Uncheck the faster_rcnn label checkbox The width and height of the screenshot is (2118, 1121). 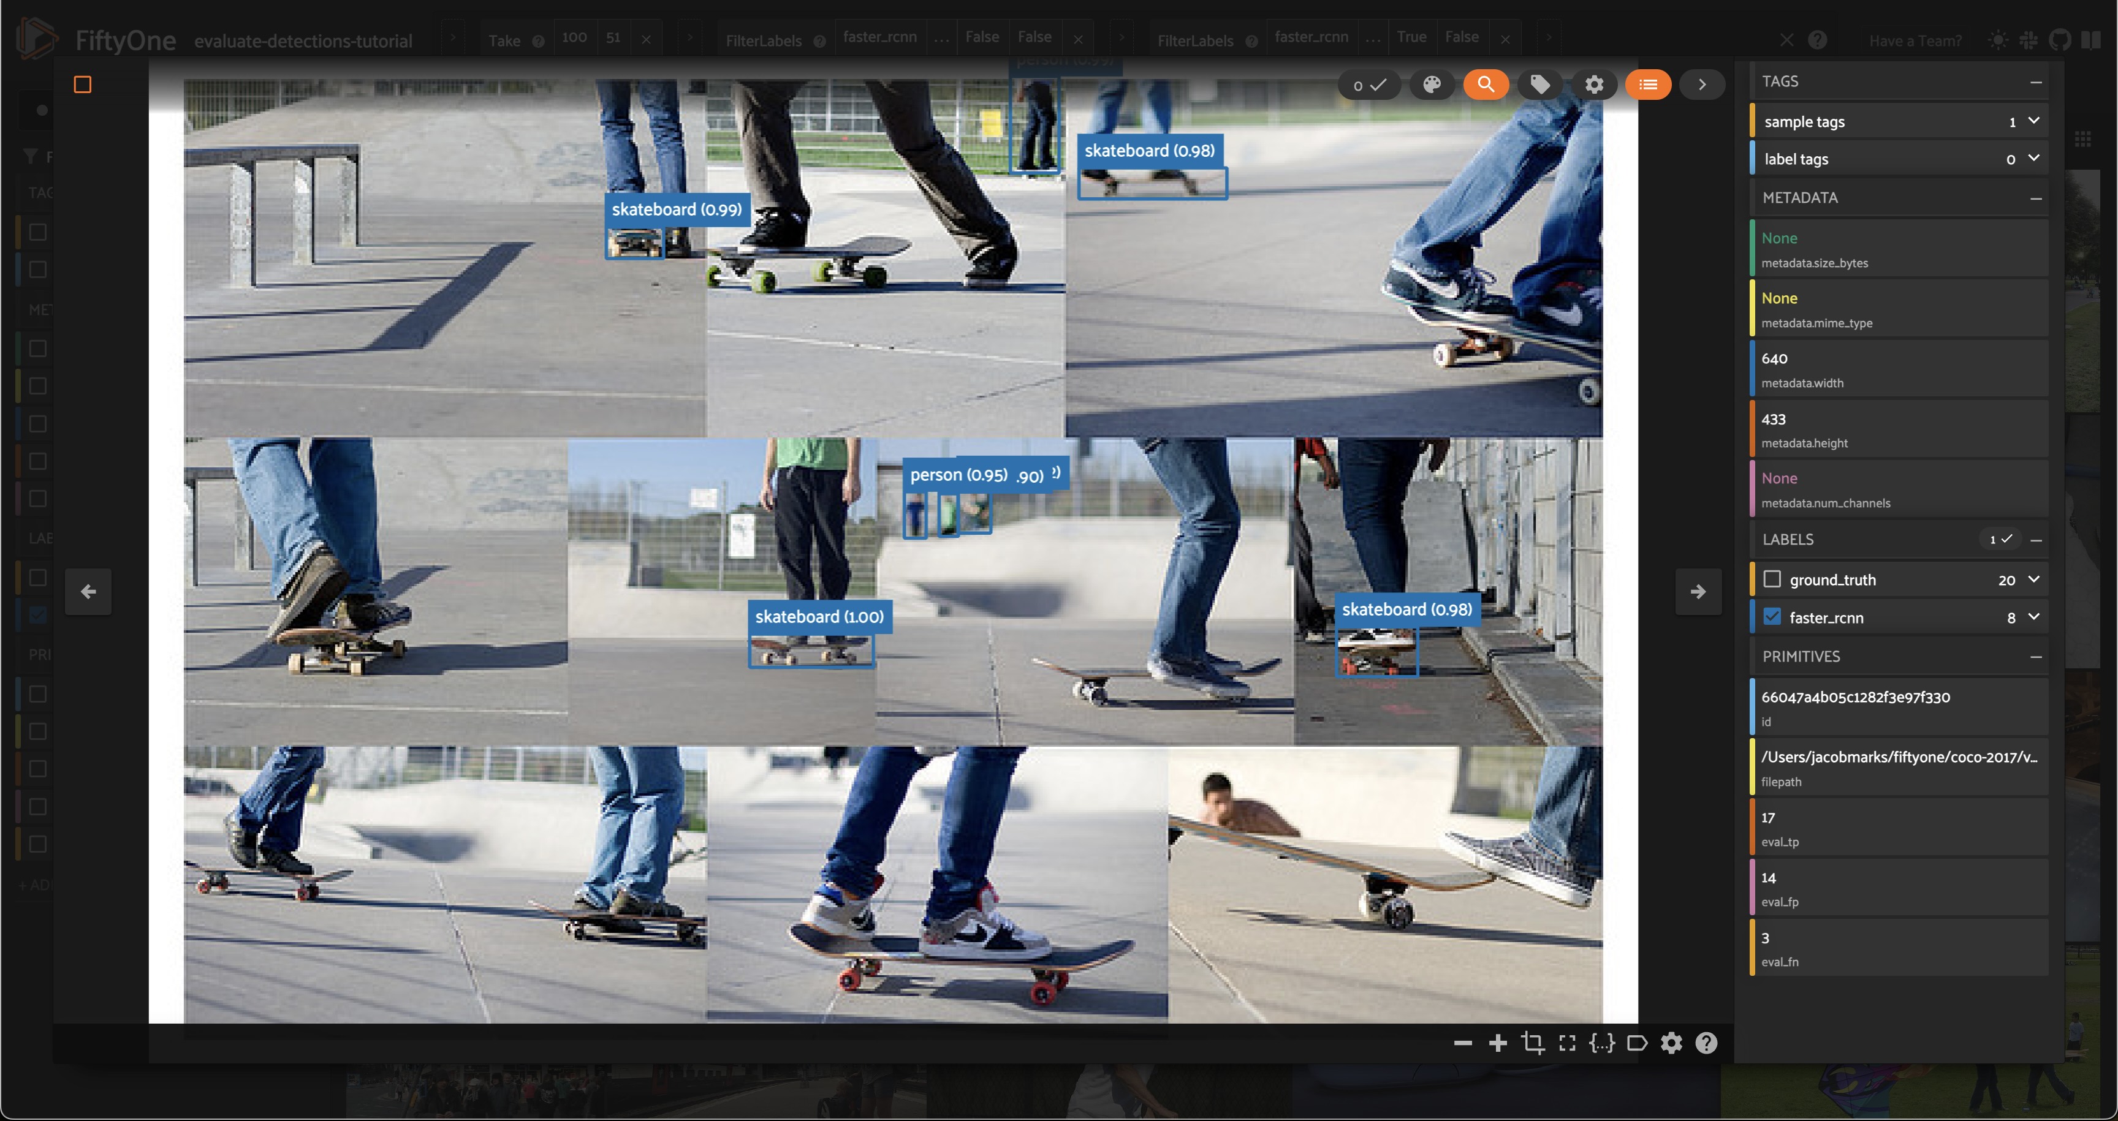point(1772,617)
